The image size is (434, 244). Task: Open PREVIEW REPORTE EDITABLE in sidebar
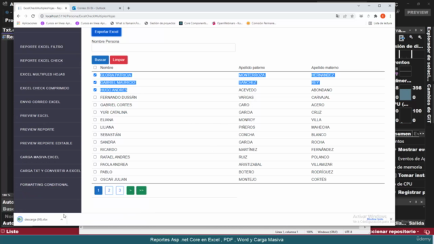click(46, 143)
